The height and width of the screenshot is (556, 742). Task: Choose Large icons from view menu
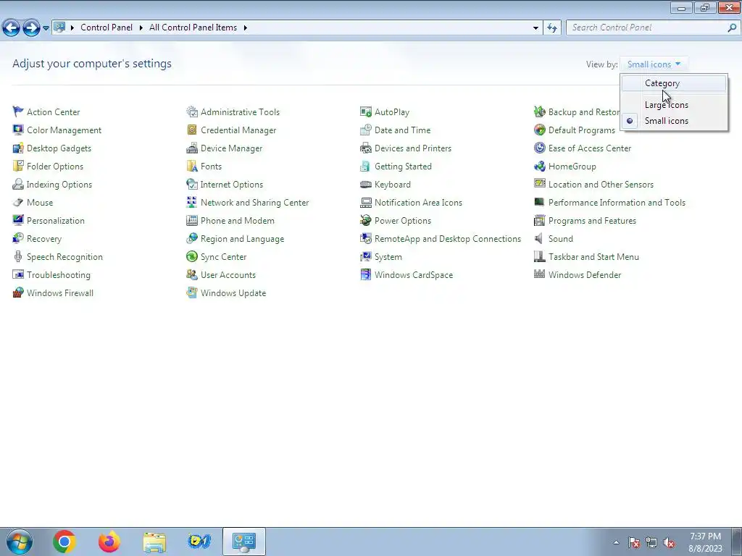tap(674, 105)
